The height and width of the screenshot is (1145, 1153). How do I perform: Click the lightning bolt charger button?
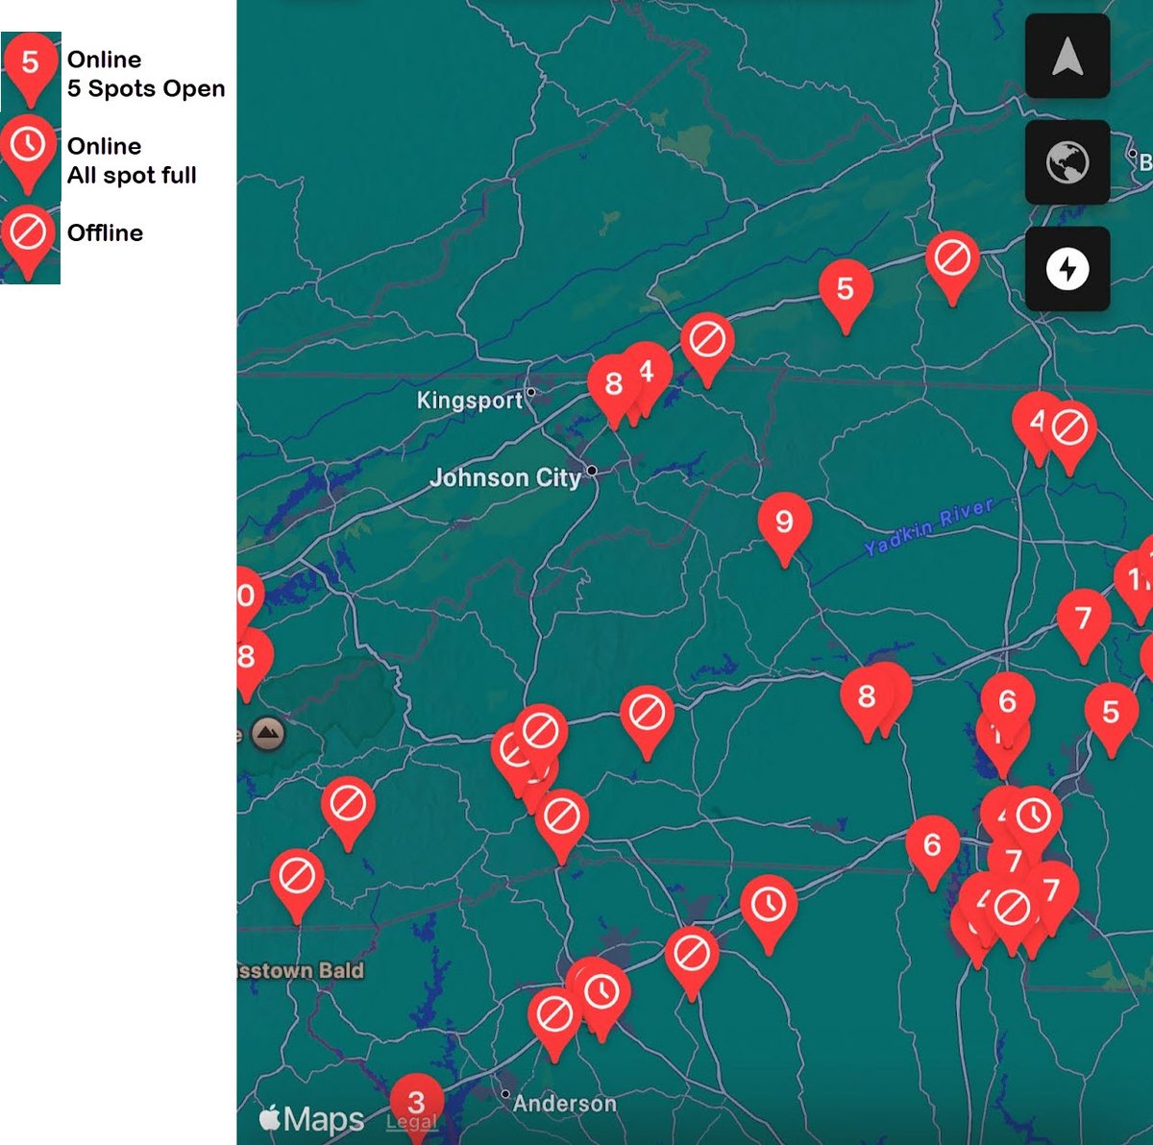click(x=1067, y=268)
